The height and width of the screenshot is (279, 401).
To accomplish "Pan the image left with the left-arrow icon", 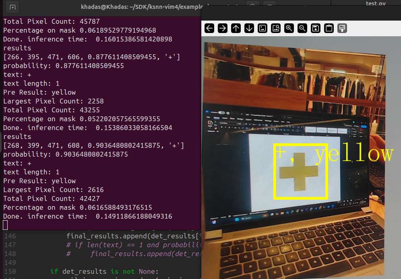I will 209,28.
